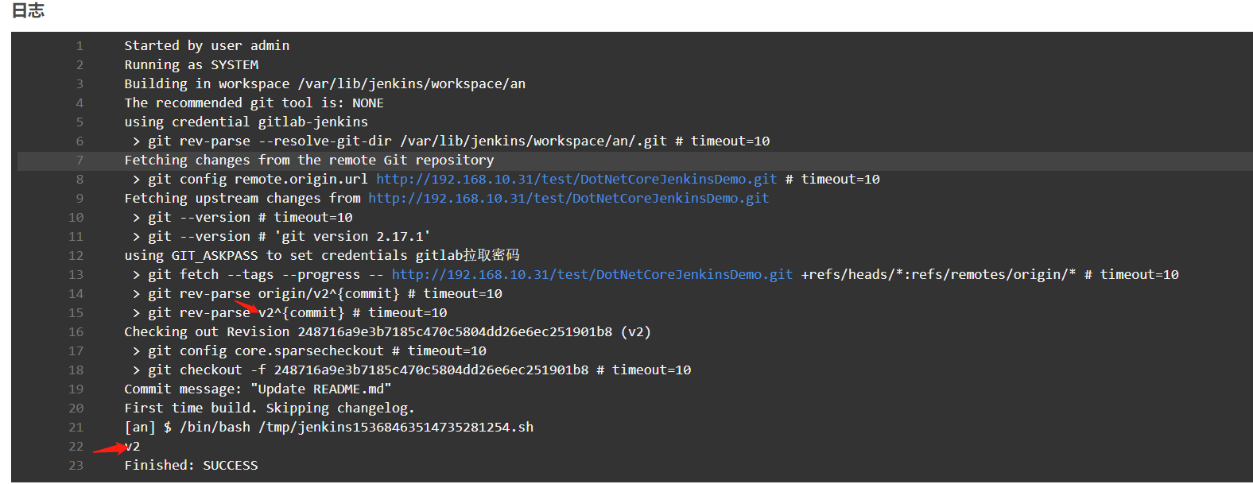Screen dimensions: 1253x484
Task: Click the "Finished: SUCCESS" log line
Action: pyautogui.click(x=191, y=466)
